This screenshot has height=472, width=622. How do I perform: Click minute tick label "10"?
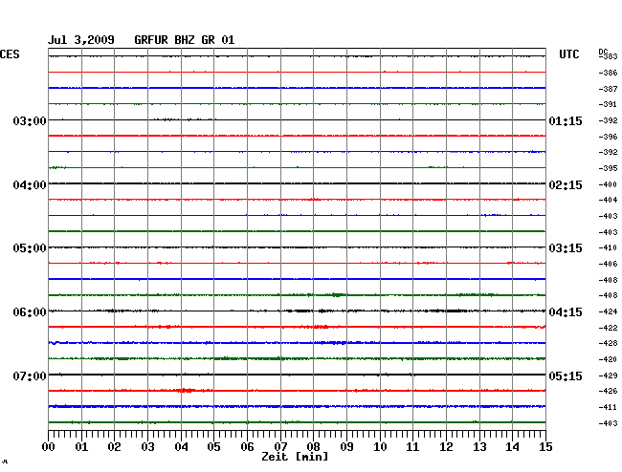tap(380, 447)
